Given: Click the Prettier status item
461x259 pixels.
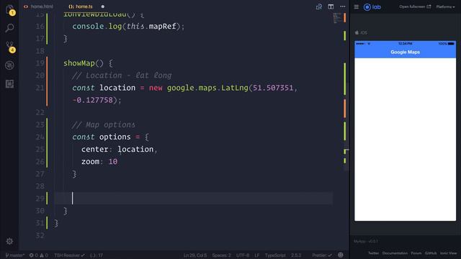Looking at the screenshot, I should (322, 255).
